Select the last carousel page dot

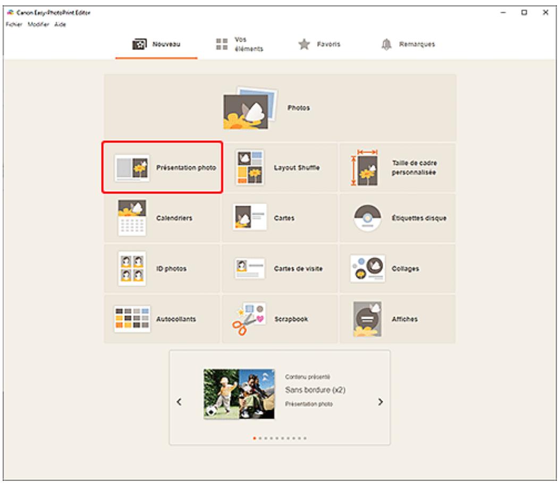pos(305,438)
